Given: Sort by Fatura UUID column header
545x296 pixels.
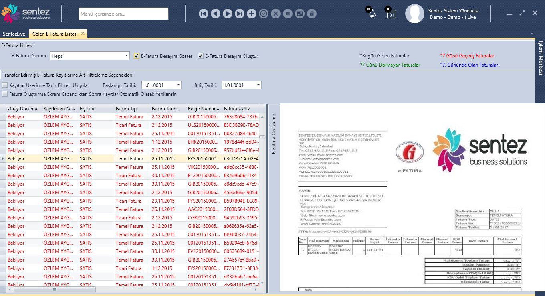Looking at the screenshot, I should (240, 109).
